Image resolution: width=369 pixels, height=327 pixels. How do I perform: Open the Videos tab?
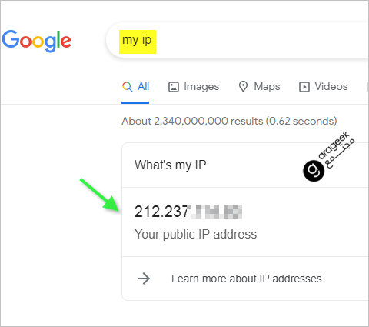pos(324,87)
